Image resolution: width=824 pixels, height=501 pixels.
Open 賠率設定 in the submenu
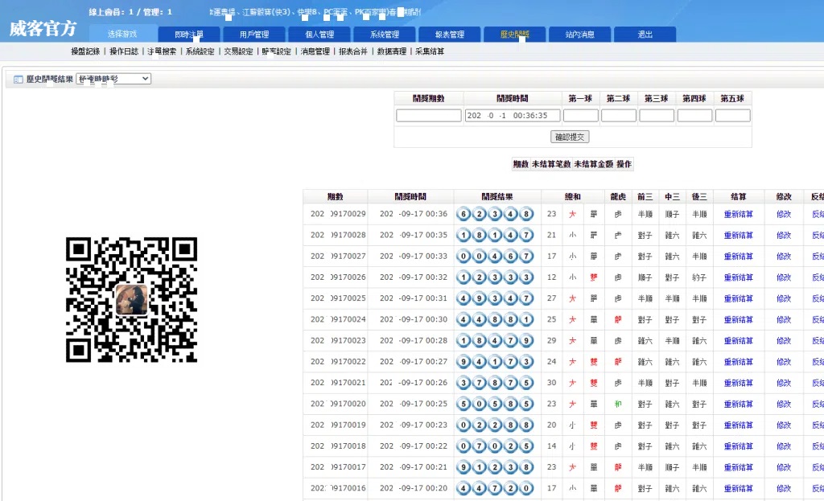pos(277,51)
